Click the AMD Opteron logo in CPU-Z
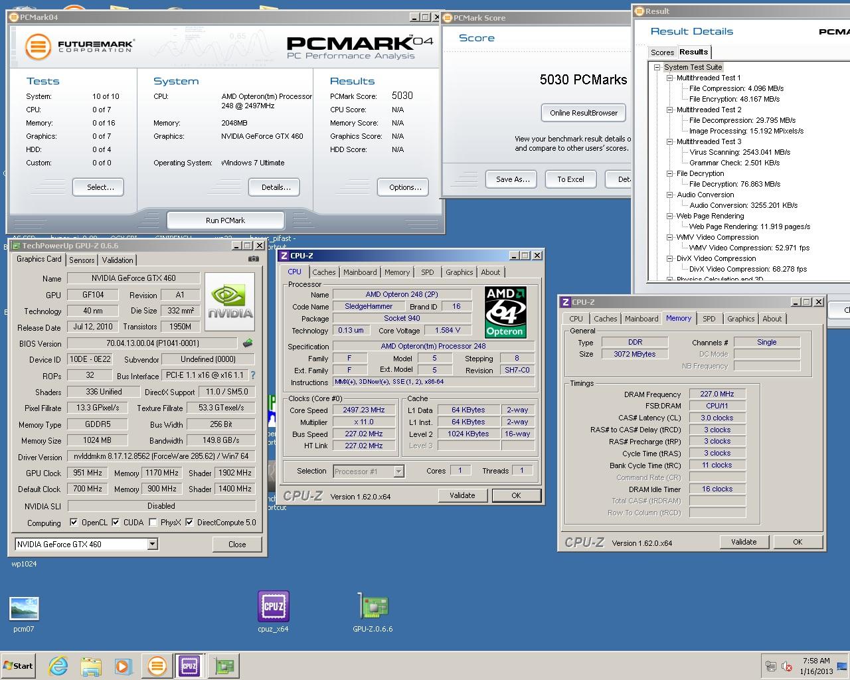This screenshot has width=850, height=680. pyautogui.click(x=505, y=312)
